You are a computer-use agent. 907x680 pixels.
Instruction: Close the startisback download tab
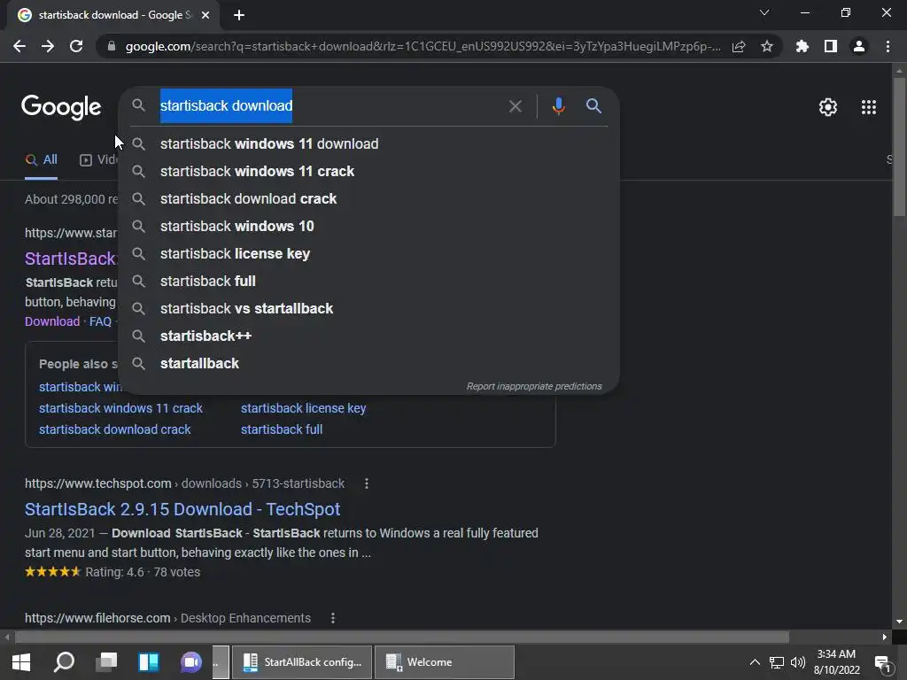pyautogui.click(x=205, y=15)
